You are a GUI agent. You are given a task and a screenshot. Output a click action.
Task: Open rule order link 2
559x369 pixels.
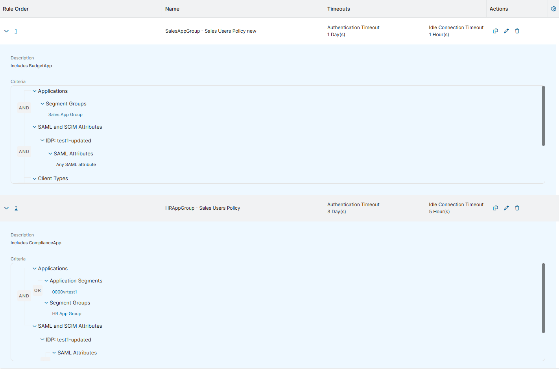click(x=16, y=208)
